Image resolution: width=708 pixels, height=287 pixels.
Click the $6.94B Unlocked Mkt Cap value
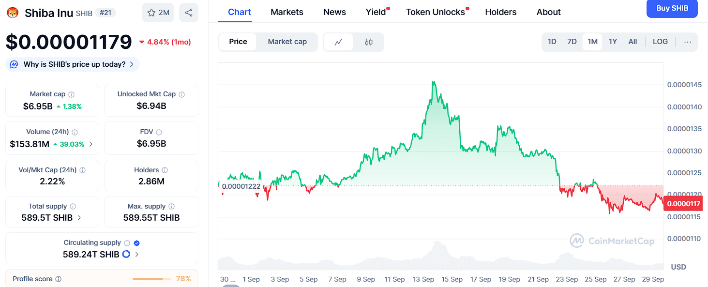[151, 106]
